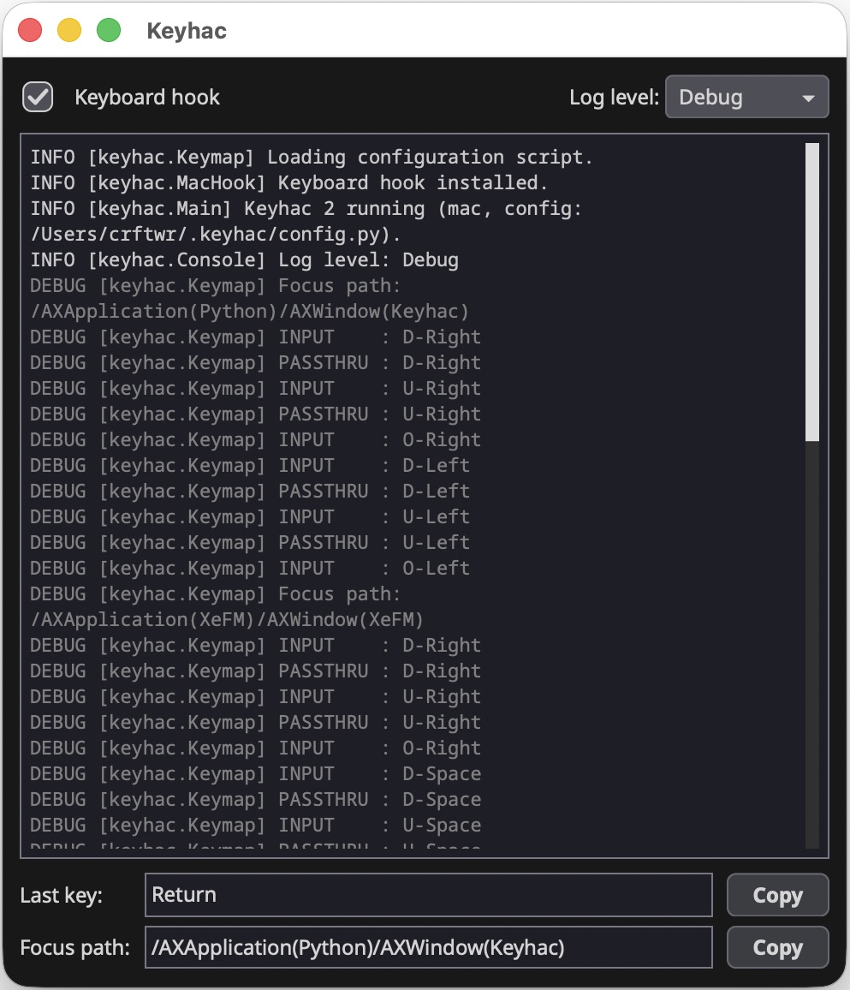Click the 'INPUT : D-Left' log line
Image resolution: width=850 pixels, height=990 pixels.
coord(250,466)
